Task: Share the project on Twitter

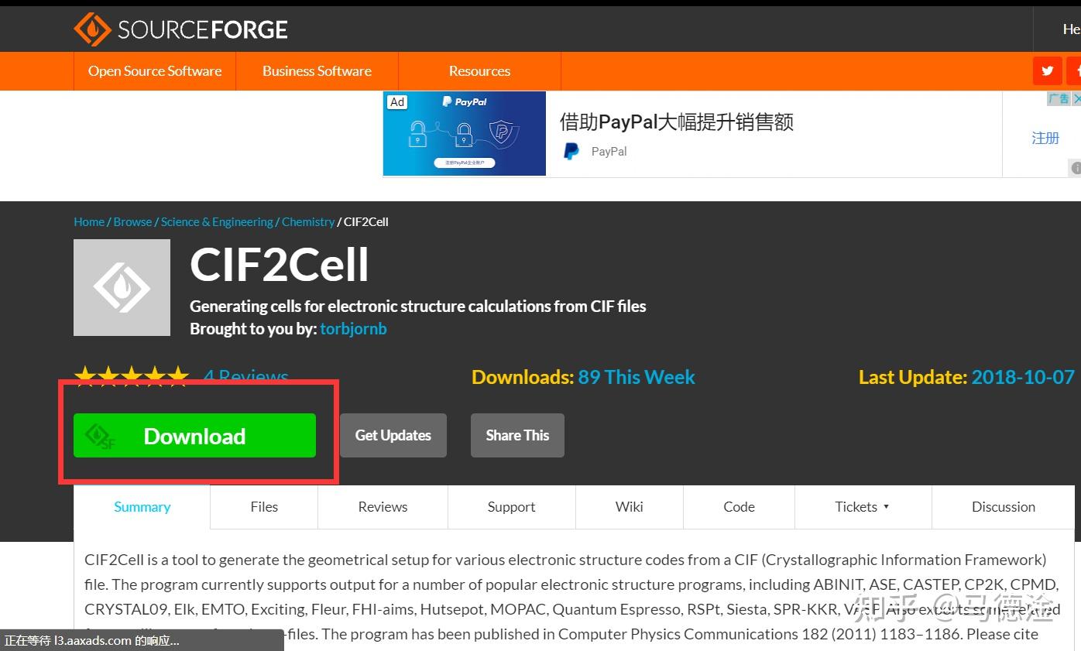Action: point(1047,70)
